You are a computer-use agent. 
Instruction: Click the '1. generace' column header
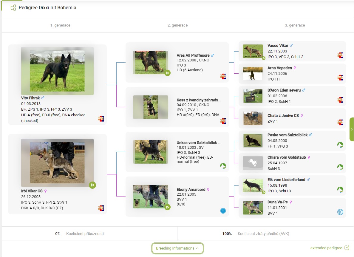[60, 25]
